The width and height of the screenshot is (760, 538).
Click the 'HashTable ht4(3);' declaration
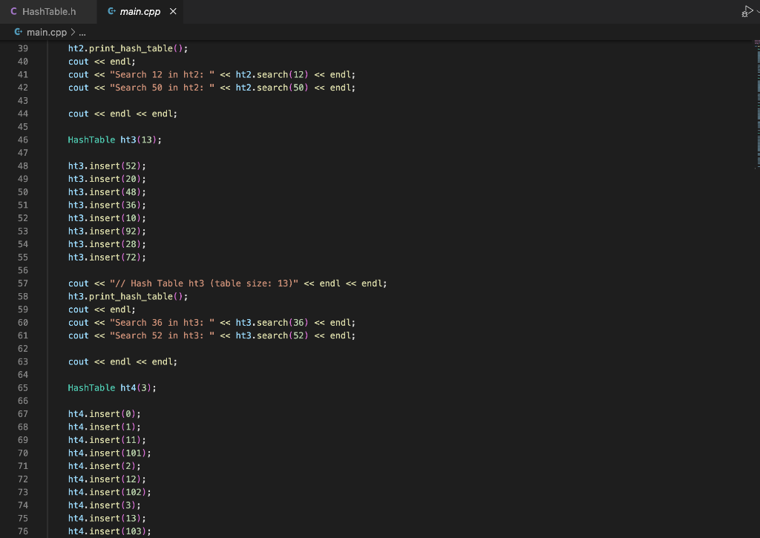(x=112, y=388)
